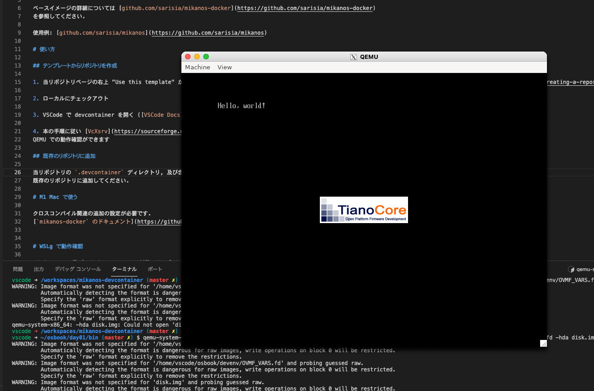Open the Machine menu in QEMU
594x391 pixels.
click(197, 67)
